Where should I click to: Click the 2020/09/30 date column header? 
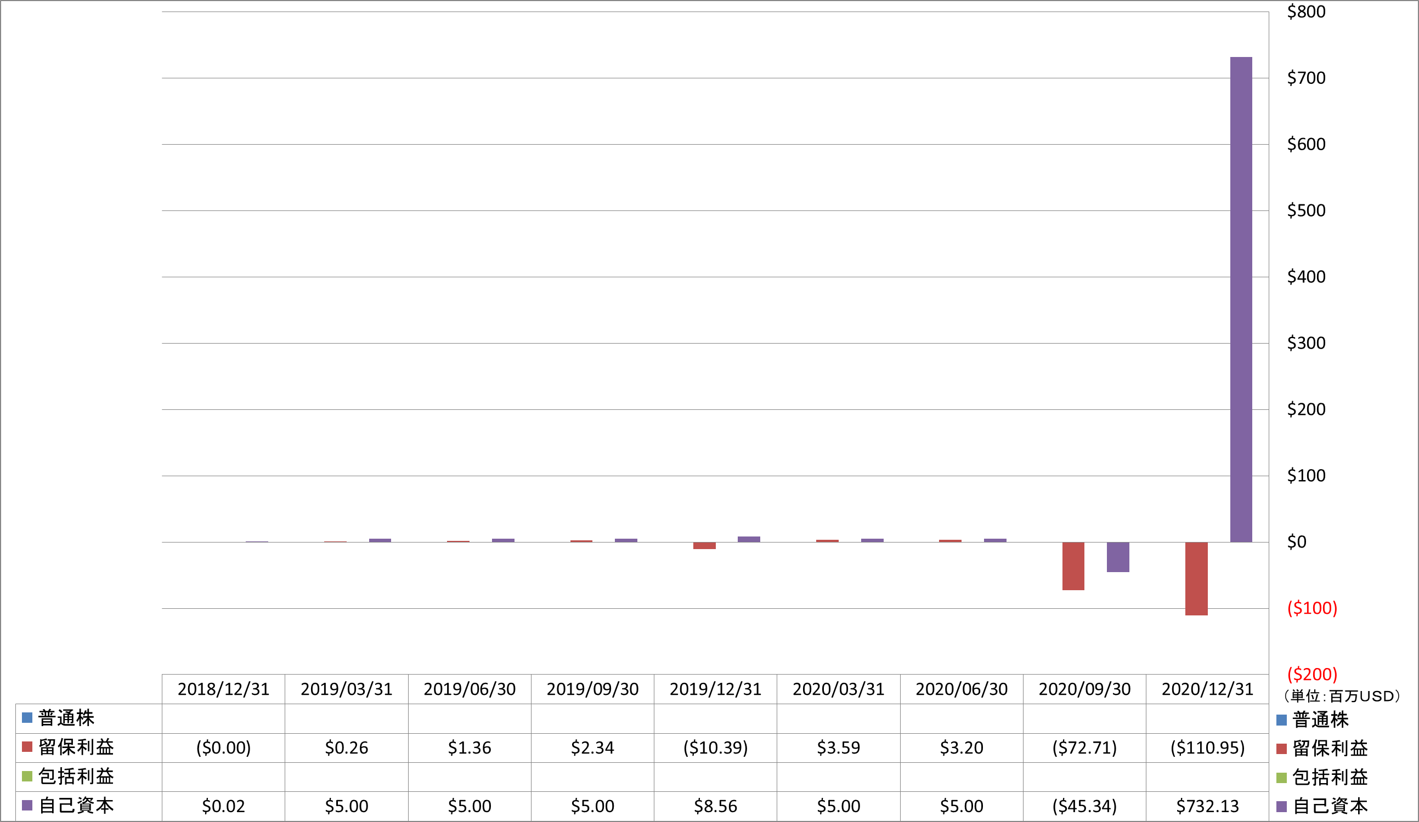pos(1084,689)
